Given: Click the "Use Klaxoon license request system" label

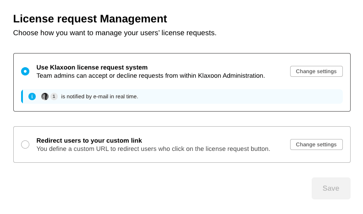Looking at the screenshot, I should tap(92, 67).
